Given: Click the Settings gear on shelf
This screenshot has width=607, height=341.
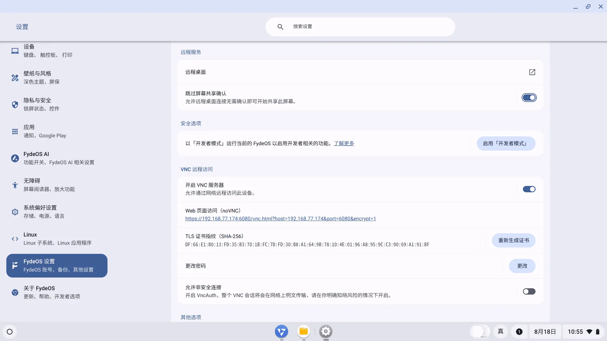Looking at the screenshot, I should [x=326, y=332].
